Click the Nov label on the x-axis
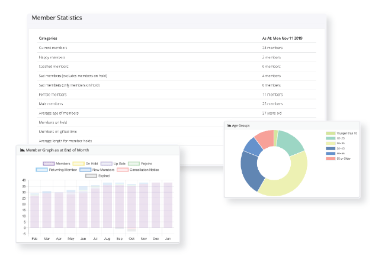385x266 pixels. coord(144,239)
